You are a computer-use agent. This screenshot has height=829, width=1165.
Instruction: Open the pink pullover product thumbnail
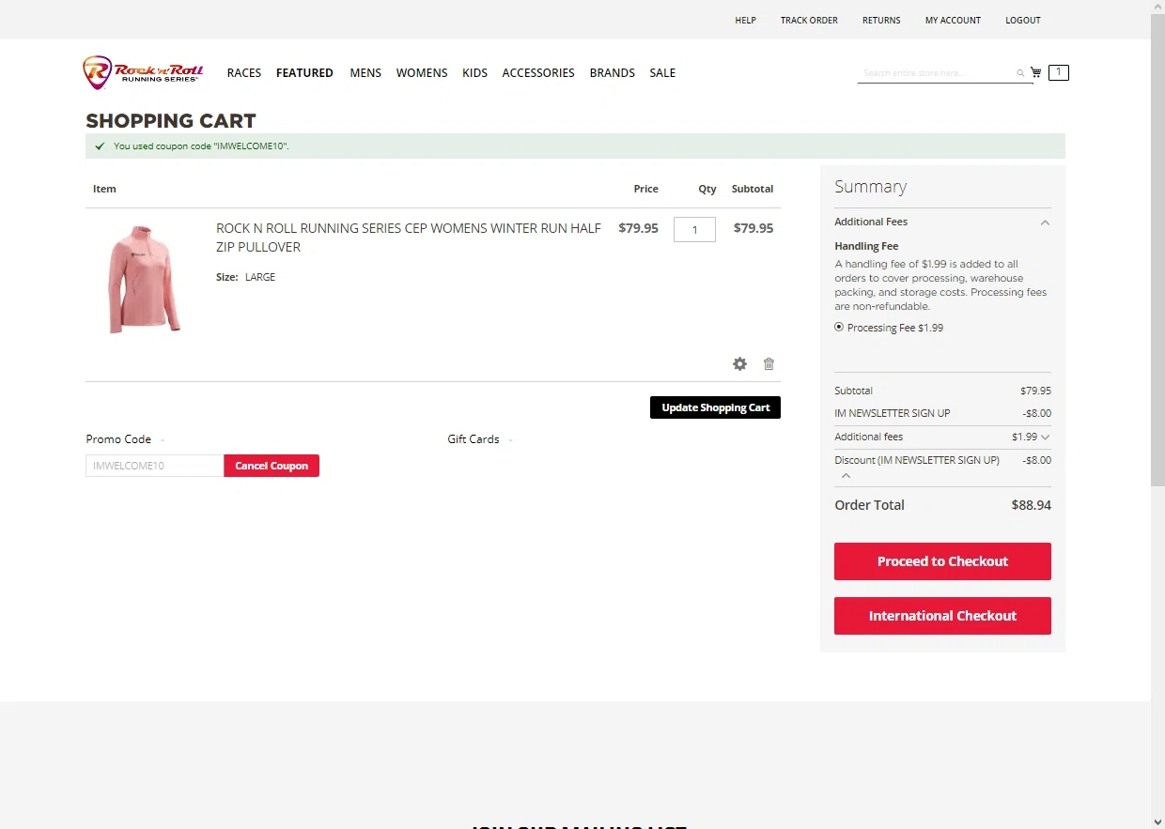point(143,279)
